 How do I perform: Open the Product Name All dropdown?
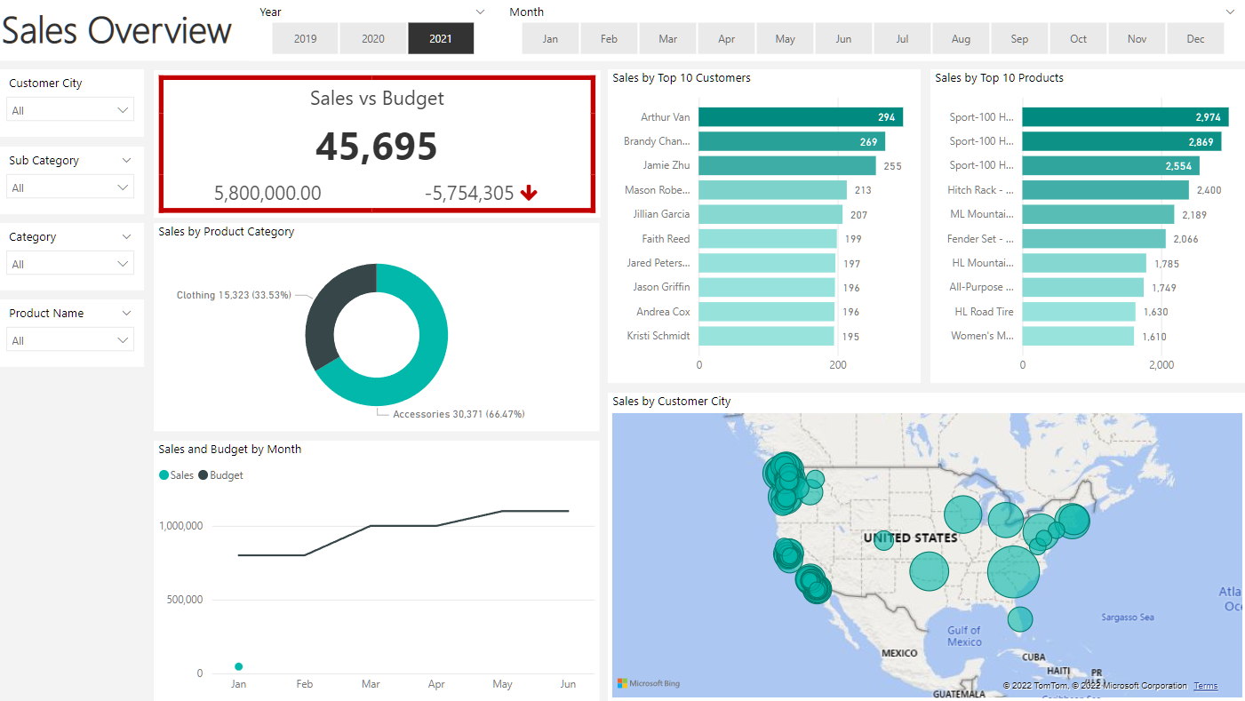coord(70,340)
